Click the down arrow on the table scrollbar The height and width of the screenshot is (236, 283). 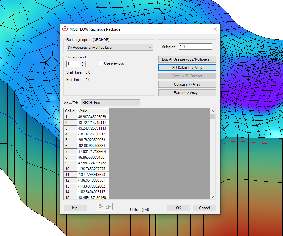pyautogui.click(x=212, y=196)
